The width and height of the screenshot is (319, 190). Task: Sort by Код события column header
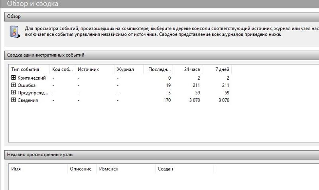(x=63, y=69)
